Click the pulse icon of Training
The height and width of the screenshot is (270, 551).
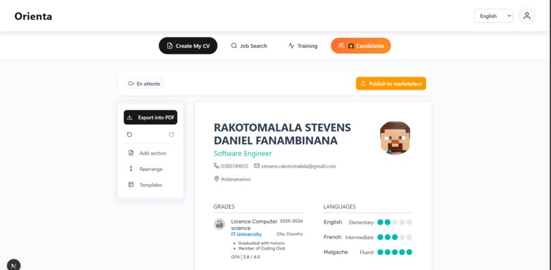click(291, 46)
